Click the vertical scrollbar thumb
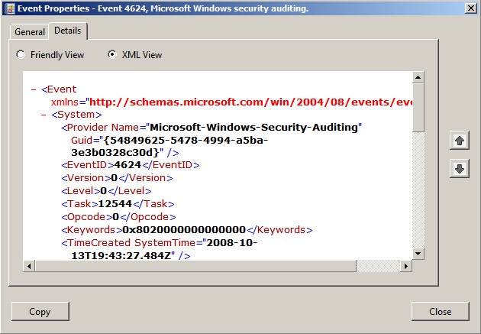The image size is (481, 334). [x=418, y=107]
